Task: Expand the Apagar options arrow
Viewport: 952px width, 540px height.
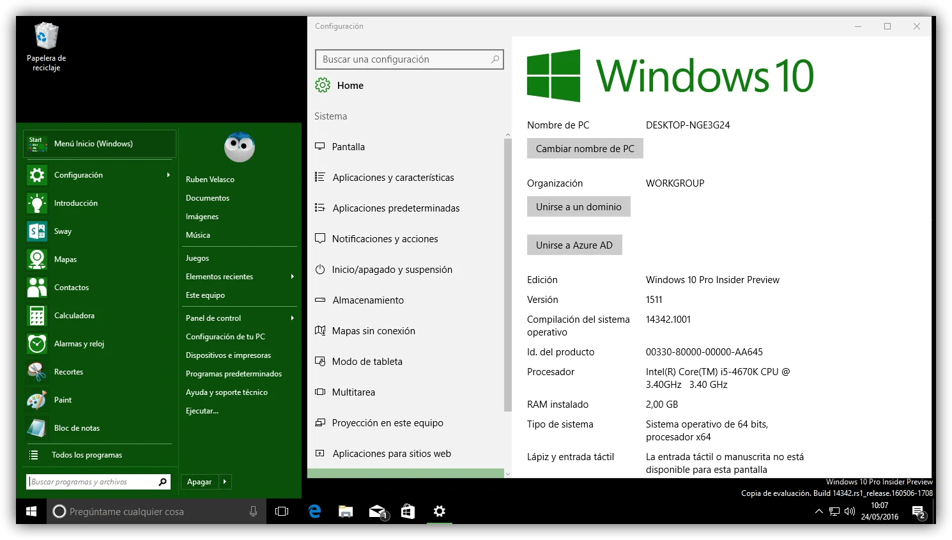Action: click(x=224, y=481)
